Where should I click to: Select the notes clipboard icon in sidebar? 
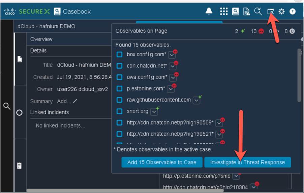tap(20, 166)
